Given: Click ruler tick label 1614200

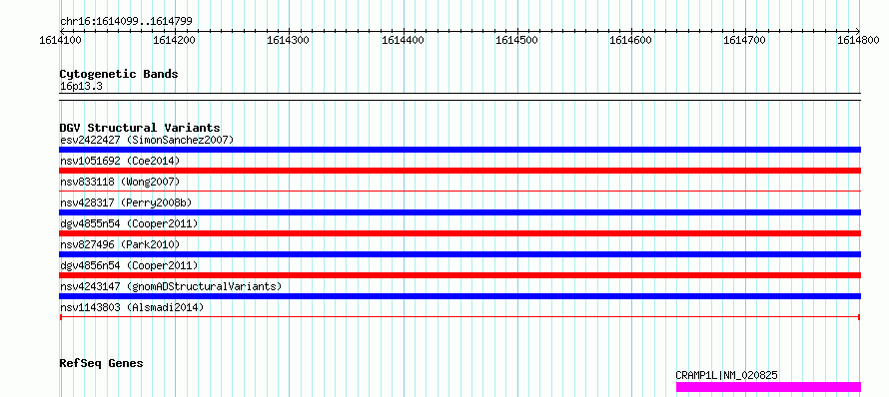Looking at the screenshot, I should (x=174, y=40).
